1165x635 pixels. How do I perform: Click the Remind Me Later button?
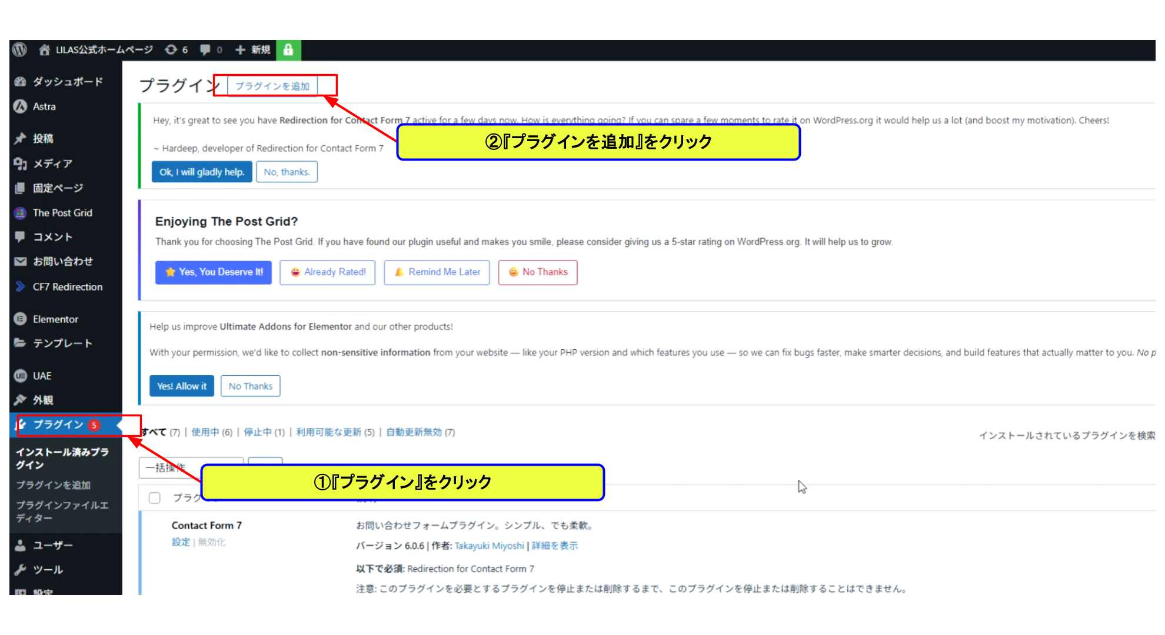(x=437, y=272)
